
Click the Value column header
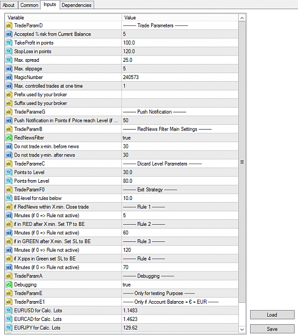click(x=180, y=18)
